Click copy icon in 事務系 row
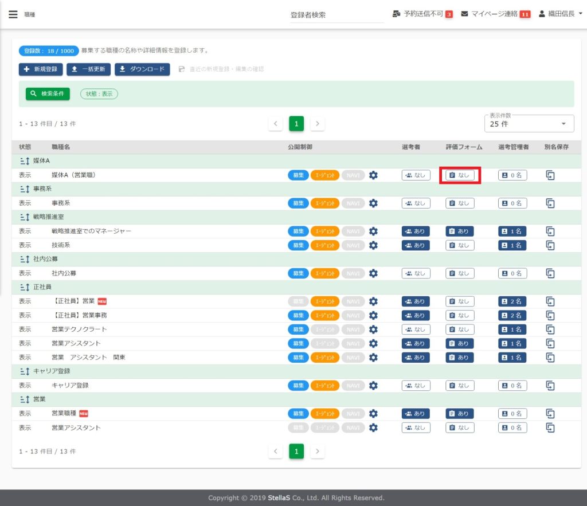Image resolution: width=587 pixels, height=506 pixels. (x=550, y=203)
